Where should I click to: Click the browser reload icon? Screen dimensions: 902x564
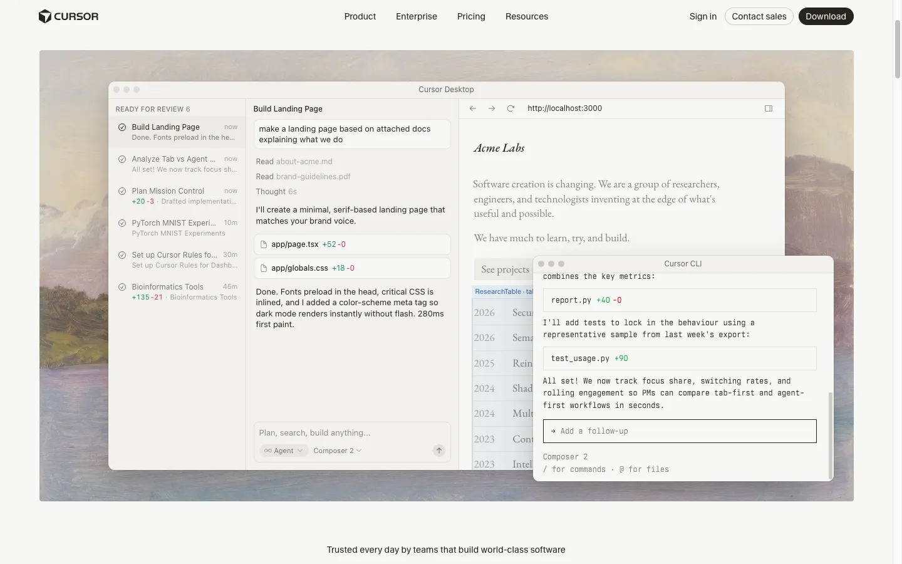pos(511,108)
